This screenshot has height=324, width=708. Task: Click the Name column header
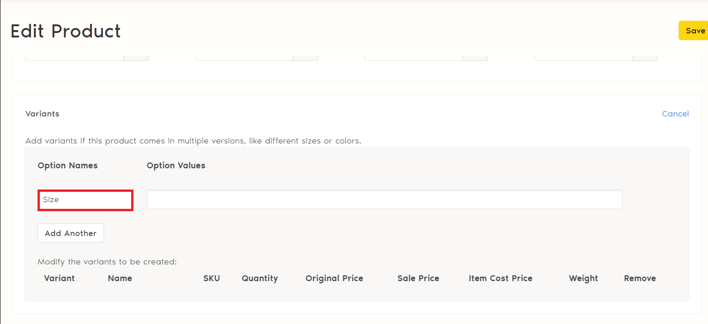120,278
